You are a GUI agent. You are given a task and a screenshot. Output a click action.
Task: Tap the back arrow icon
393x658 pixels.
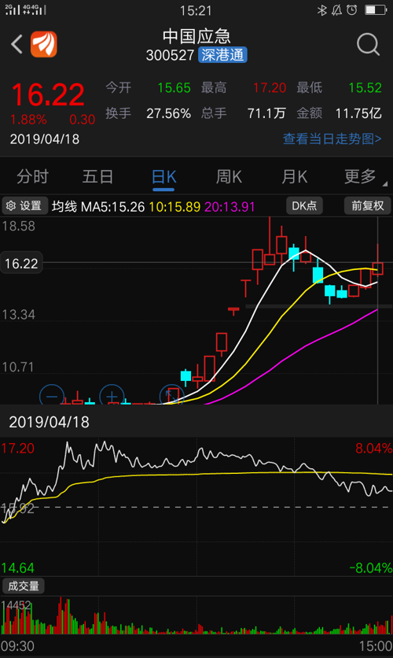(x=17, y=44)
